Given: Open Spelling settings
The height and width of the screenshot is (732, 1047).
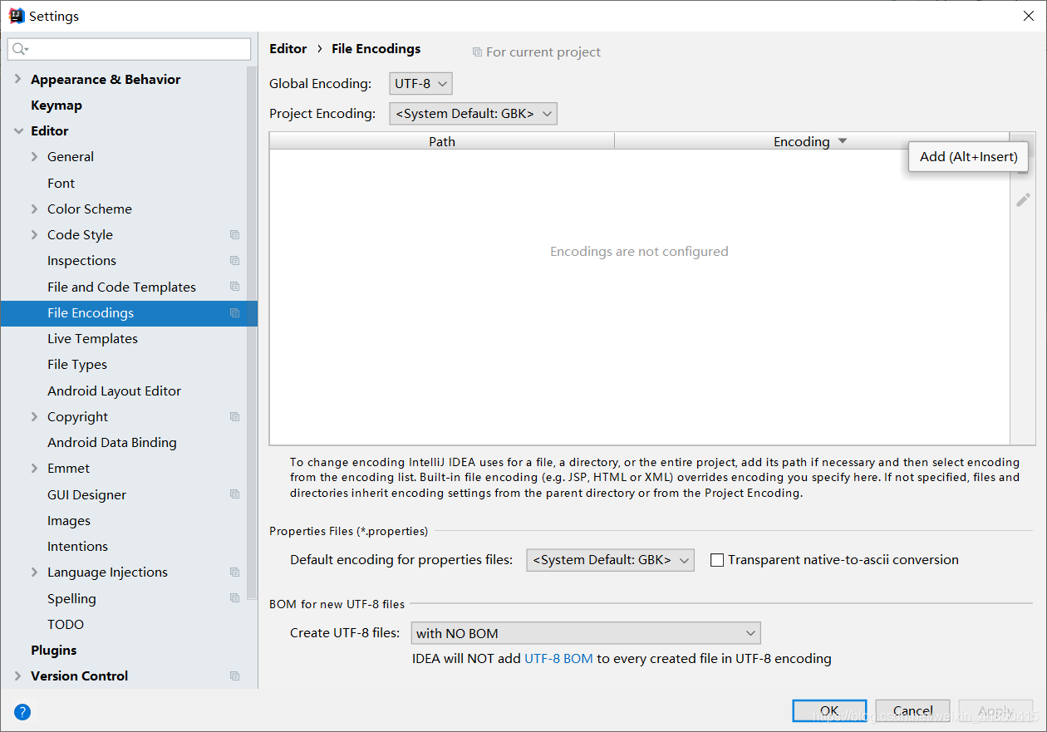Looking at the screenshot, I should point(71,598).
